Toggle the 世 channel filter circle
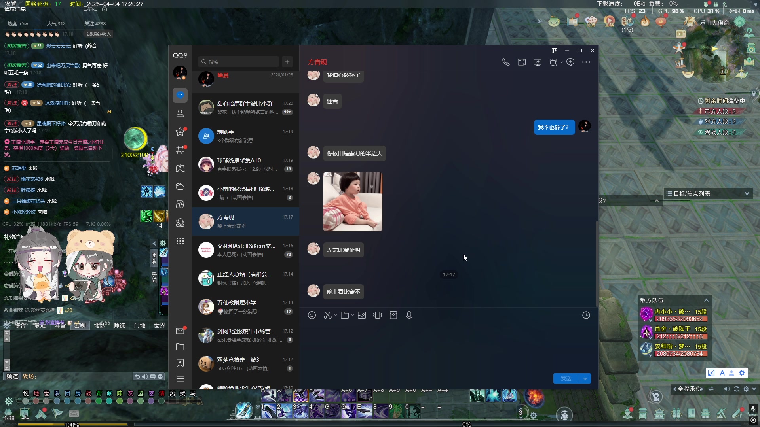760x427 pixels. click(46, 401)
